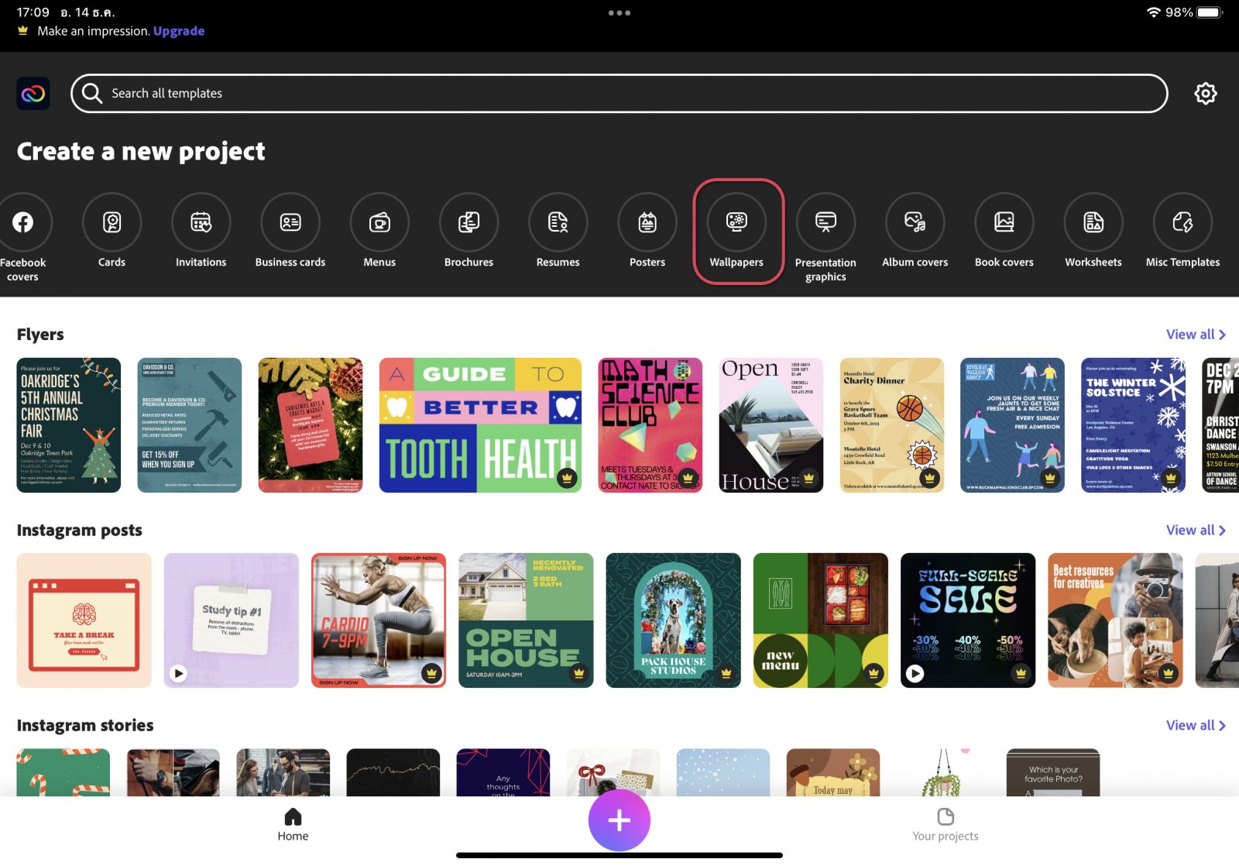
Task: Switch to Your projects tab
Action: pyautogui.click(x=945, y=824)
